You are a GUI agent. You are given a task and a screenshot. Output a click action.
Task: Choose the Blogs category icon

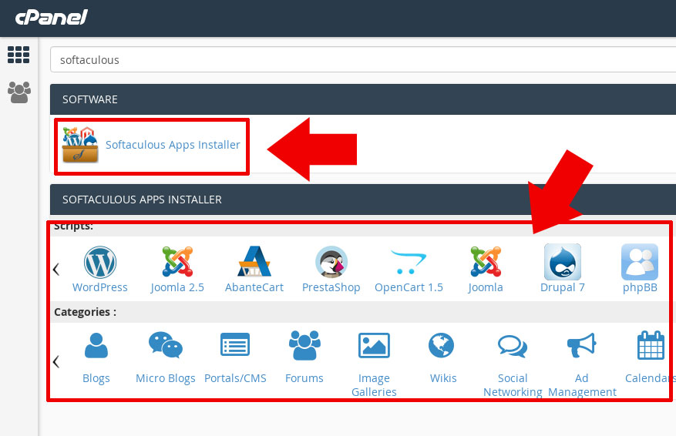pos(96,346)
